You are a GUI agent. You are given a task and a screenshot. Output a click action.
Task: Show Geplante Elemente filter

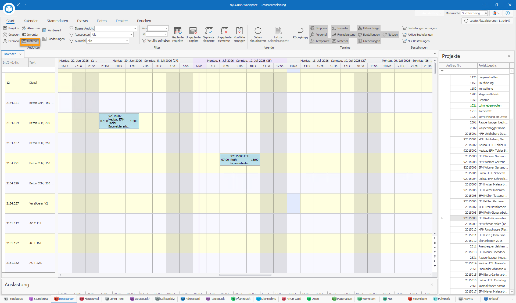pyautogui.click(x=209, y=34)
